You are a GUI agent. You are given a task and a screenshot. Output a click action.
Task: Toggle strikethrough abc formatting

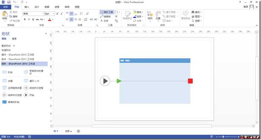(37, 20)
